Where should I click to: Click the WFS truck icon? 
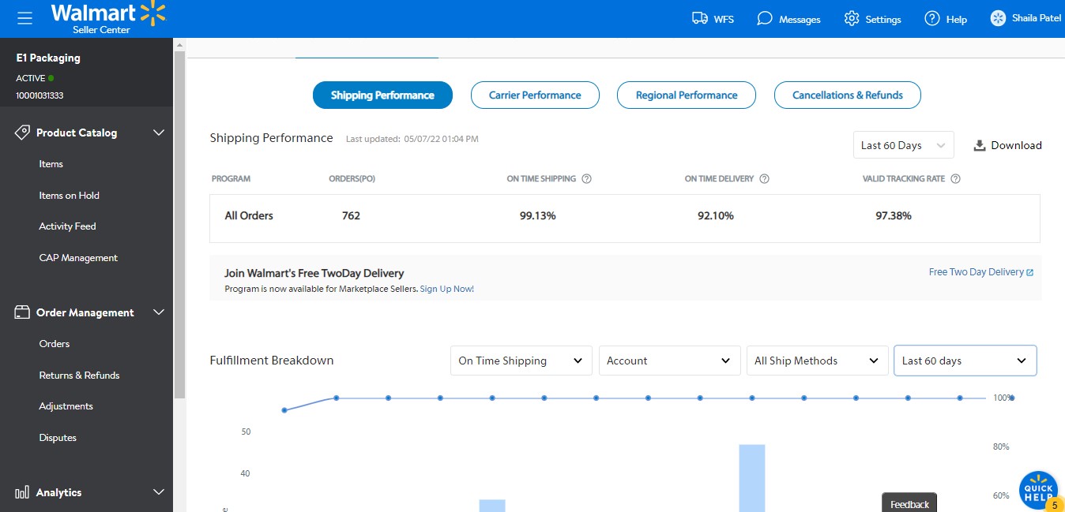tap(699, 18)
